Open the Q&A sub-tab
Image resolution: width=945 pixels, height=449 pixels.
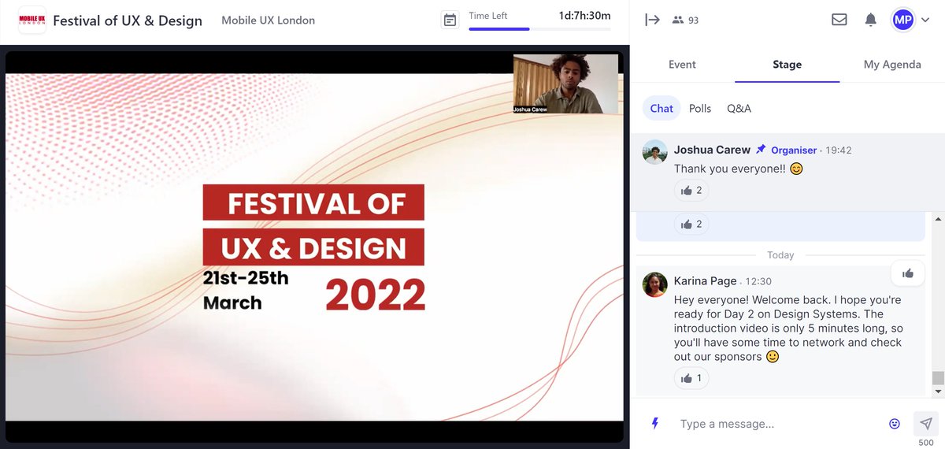(739, 108)
